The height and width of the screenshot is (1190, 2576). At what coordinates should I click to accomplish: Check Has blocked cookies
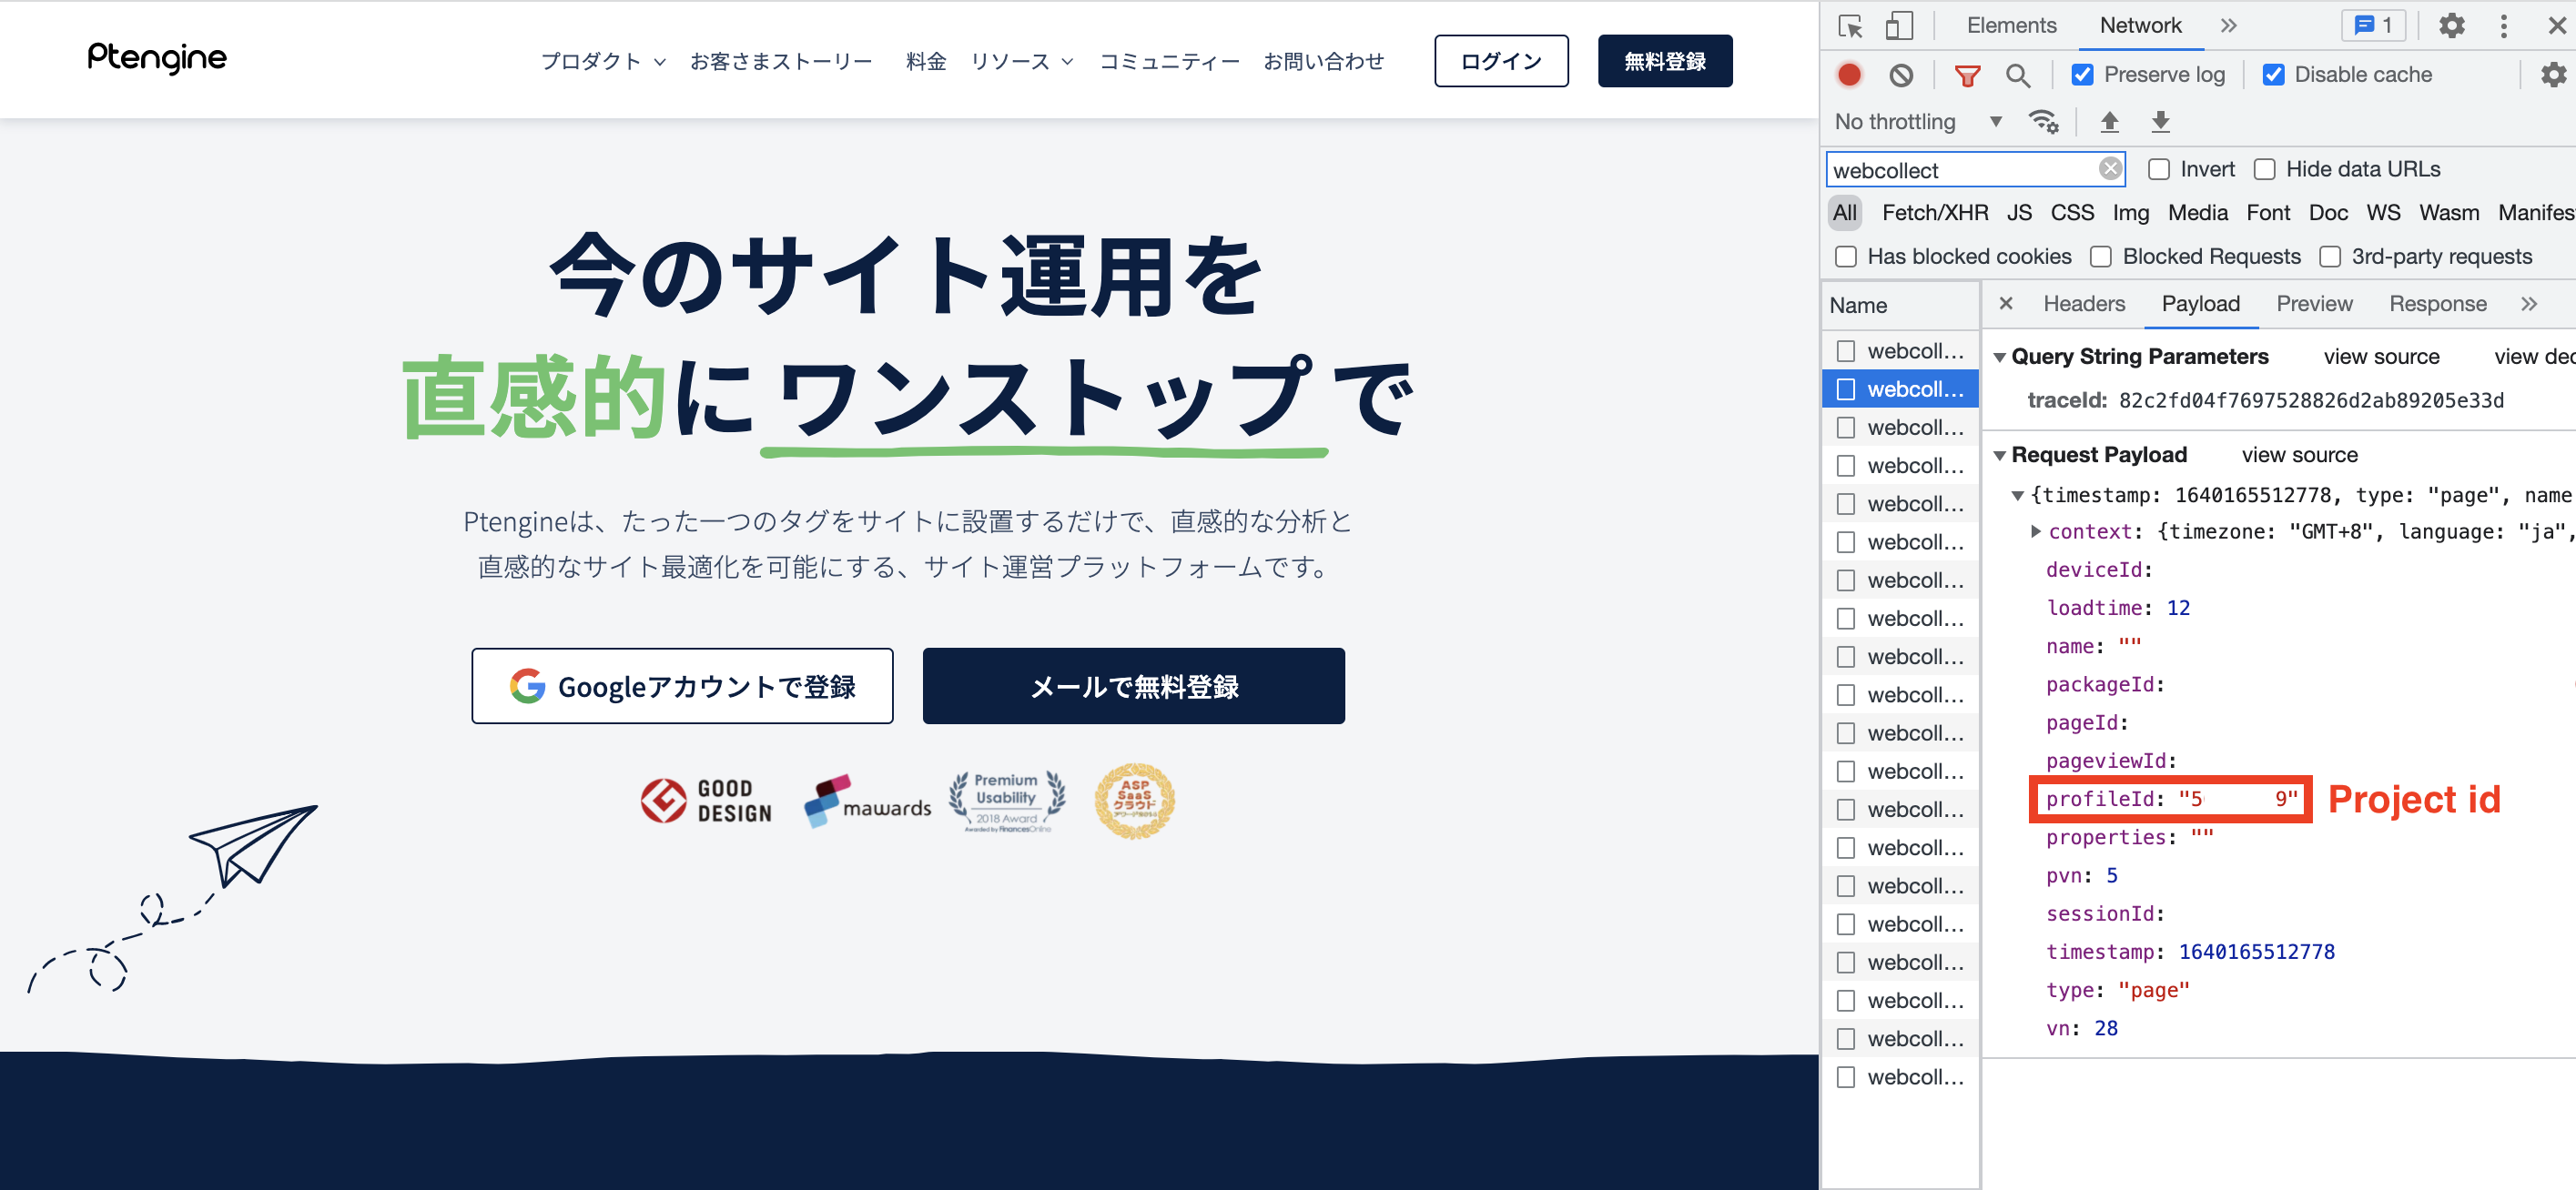pyautogui.click(x=1846, y=257)
